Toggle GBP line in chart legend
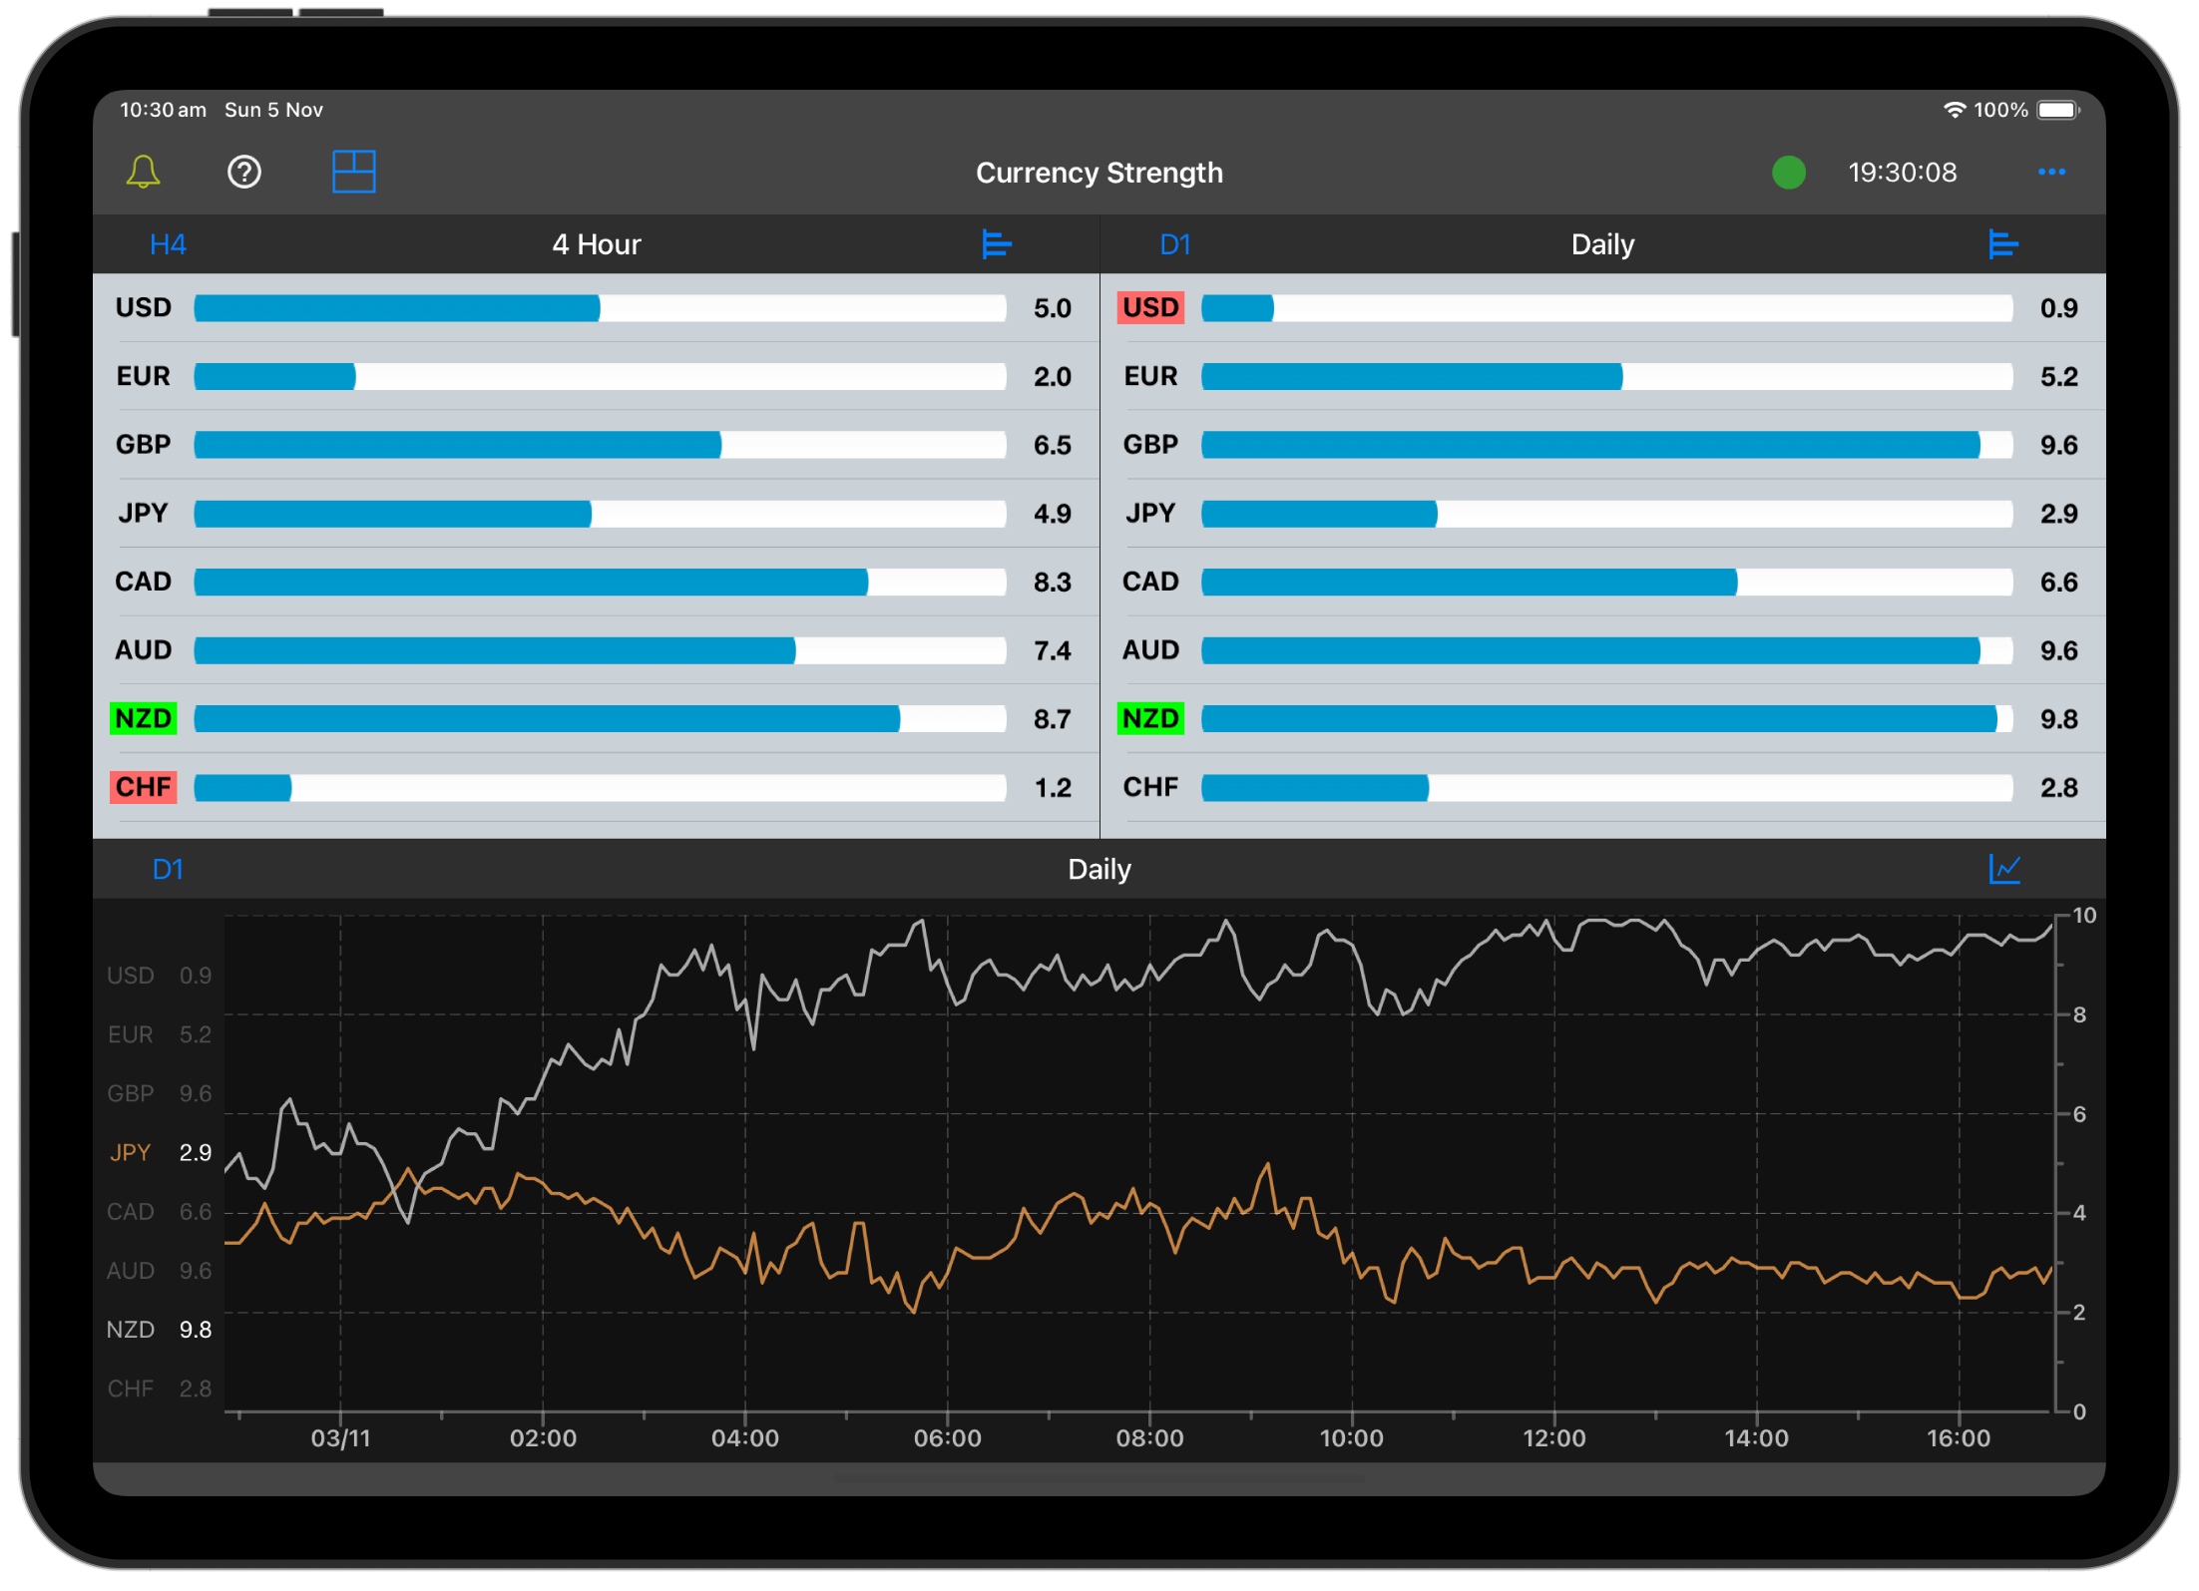This screenshot has width=2199, height=1591. pos(160,1092)
